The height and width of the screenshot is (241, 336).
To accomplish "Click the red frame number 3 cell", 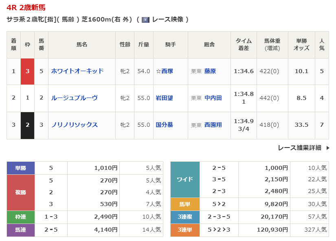I will [x=28, y=71].
